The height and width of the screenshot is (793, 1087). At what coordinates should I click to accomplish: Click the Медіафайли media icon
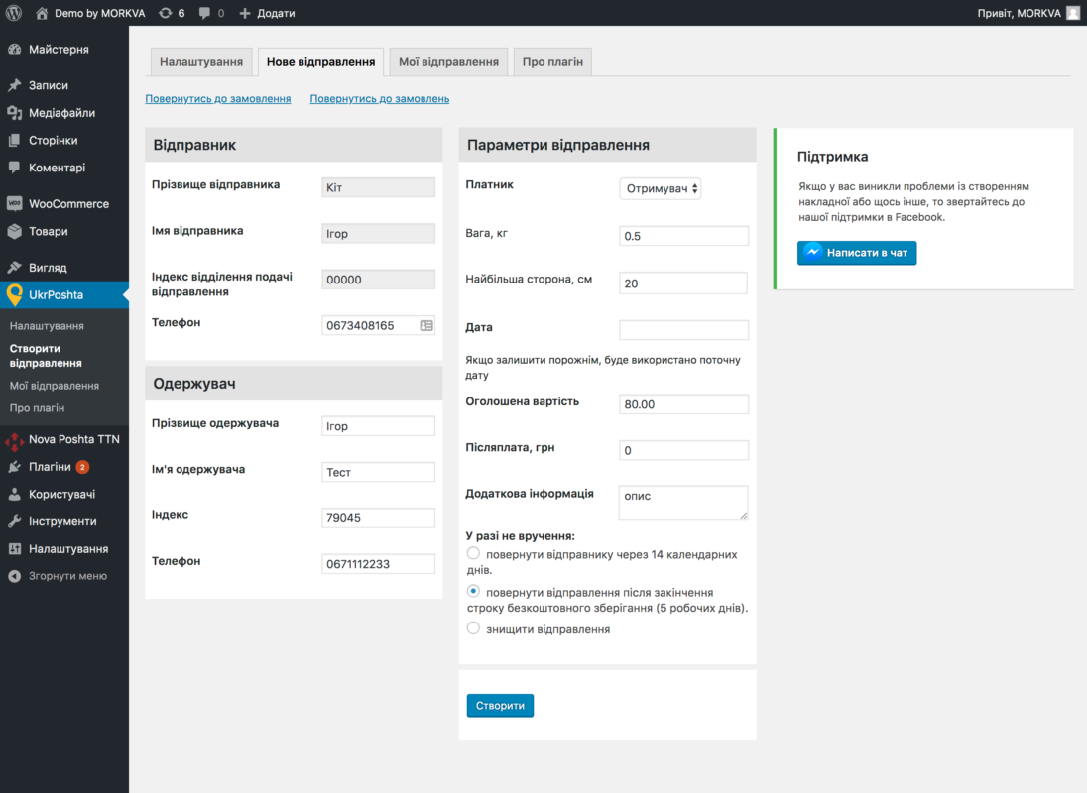15,112
